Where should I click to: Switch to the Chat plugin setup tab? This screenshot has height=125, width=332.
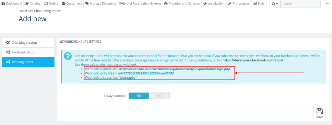pos(28,42)
